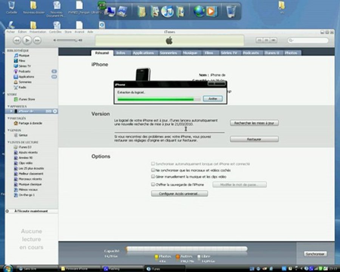Open the Nouveau dossier desktop folder
Image resolution: width=340 pixels, height=272 pixels.
[34, 8]
